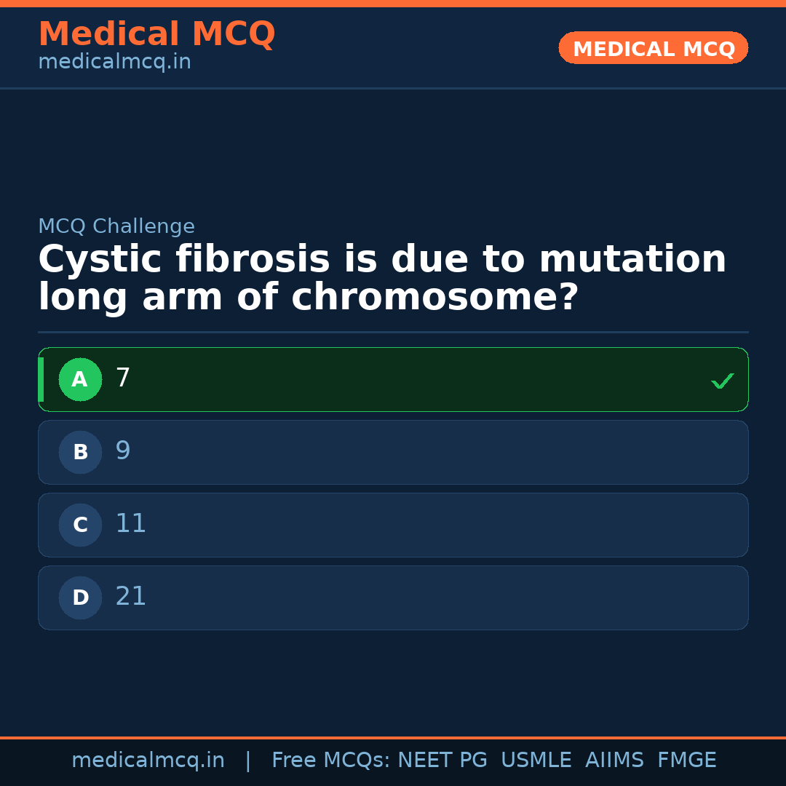Select the answer text "21"

(x=131, y=597)
